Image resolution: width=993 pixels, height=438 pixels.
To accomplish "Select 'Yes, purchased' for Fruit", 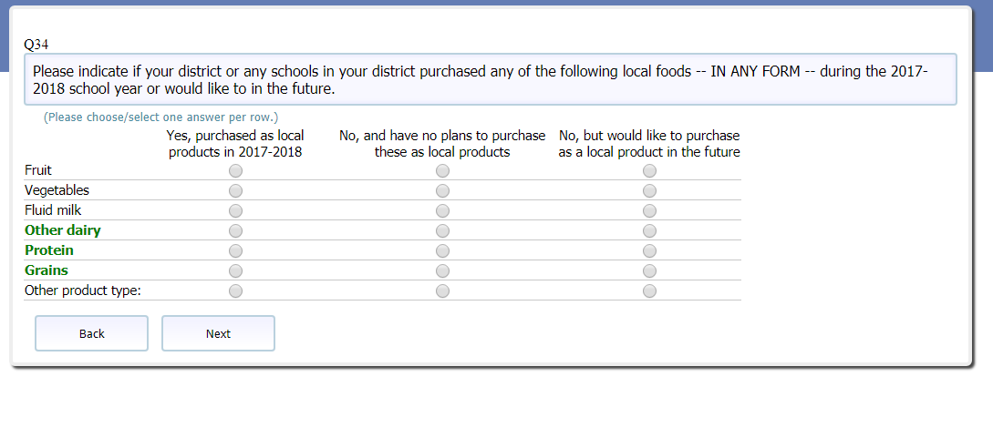I will coord(235,171).
